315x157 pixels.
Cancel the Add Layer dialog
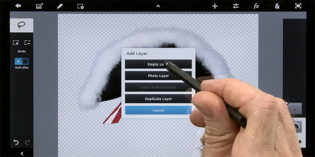(158, 110)
